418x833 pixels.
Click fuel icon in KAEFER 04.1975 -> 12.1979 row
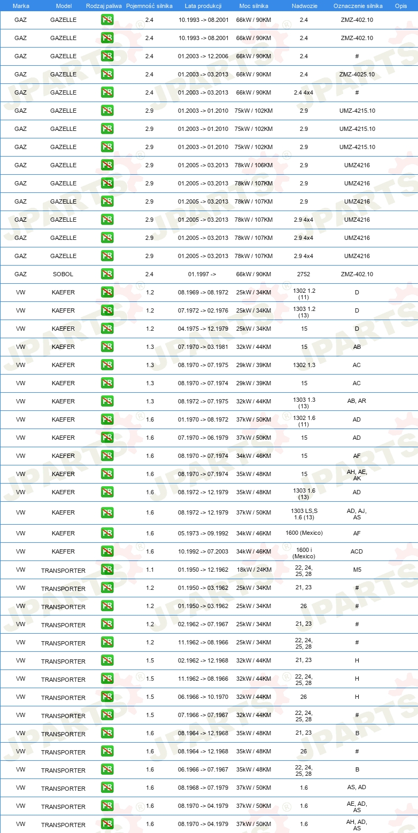tap(107, 329)
